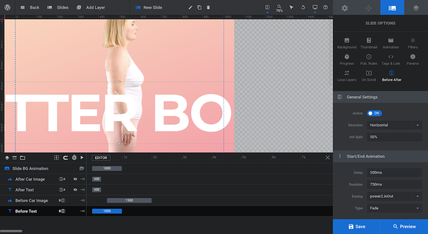
Task: Toggle the timeline frames grid icon
Action: point(56,158)
